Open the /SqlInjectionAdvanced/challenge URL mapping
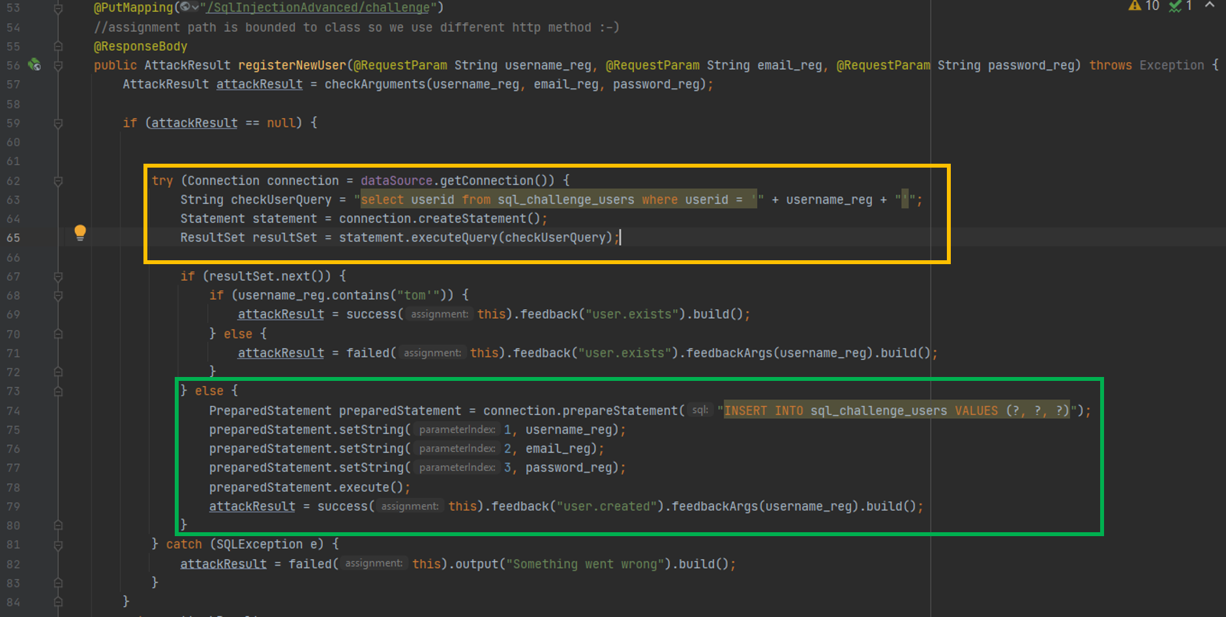 click(x=318, y=8)
